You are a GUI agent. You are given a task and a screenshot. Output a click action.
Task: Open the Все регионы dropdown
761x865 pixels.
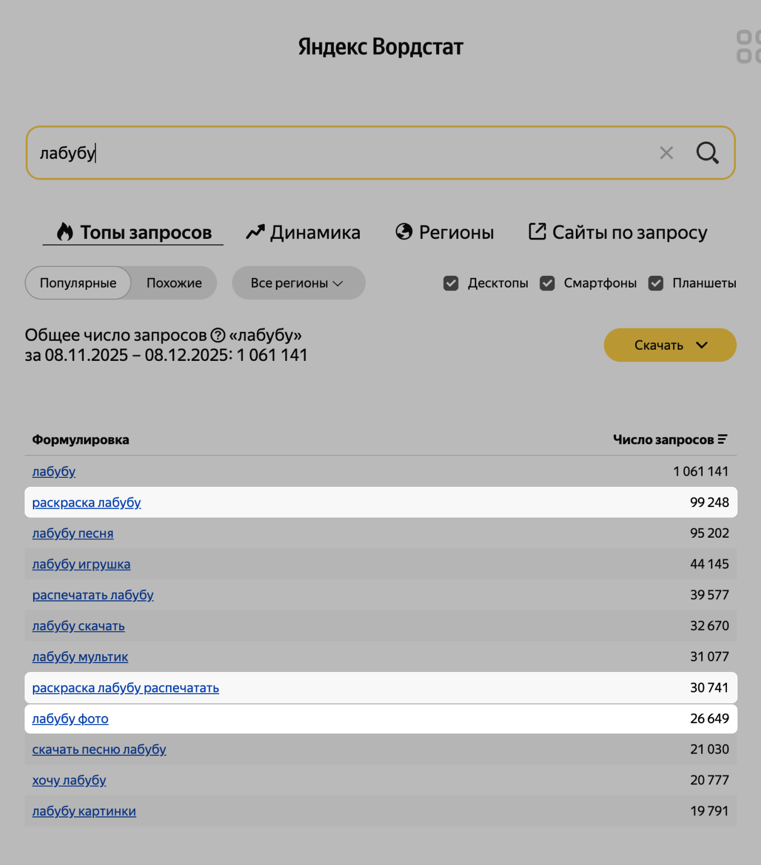coord(298,283)
